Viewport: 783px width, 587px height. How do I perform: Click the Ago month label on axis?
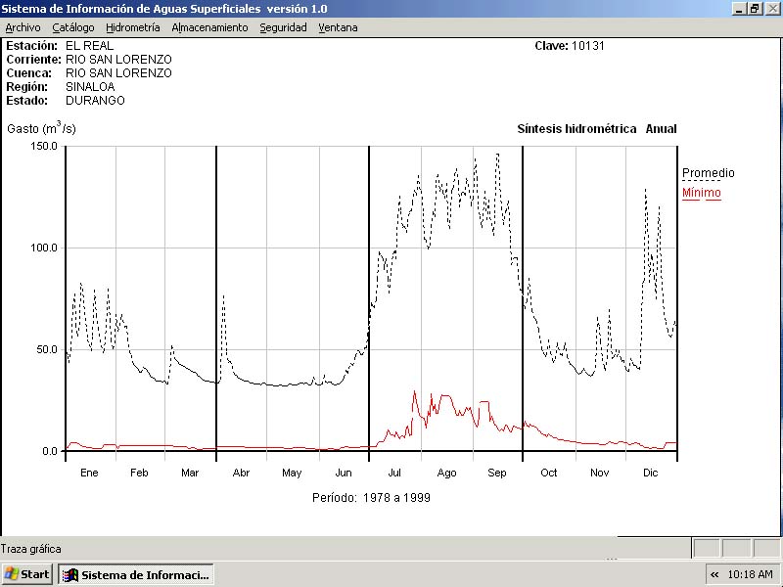[x=446, y=474]
